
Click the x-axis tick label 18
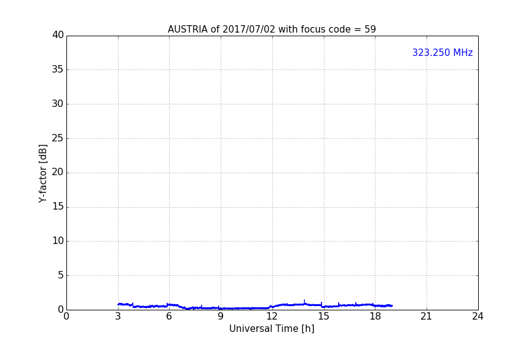pos(375,317)
